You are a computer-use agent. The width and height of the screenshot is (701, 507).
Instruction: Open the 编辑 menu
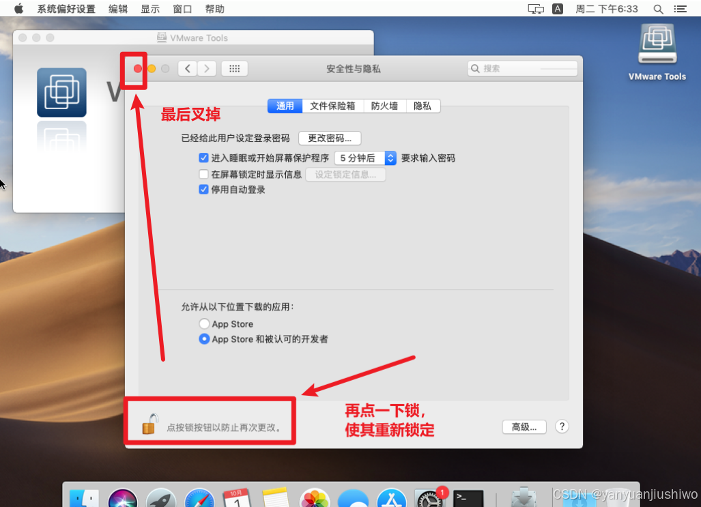click(118, 9)
